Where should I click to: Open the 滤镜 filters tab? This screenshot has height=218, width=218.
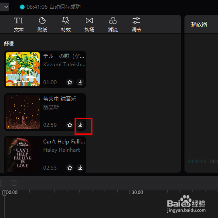pyautogui.click(x=113, y=24)
